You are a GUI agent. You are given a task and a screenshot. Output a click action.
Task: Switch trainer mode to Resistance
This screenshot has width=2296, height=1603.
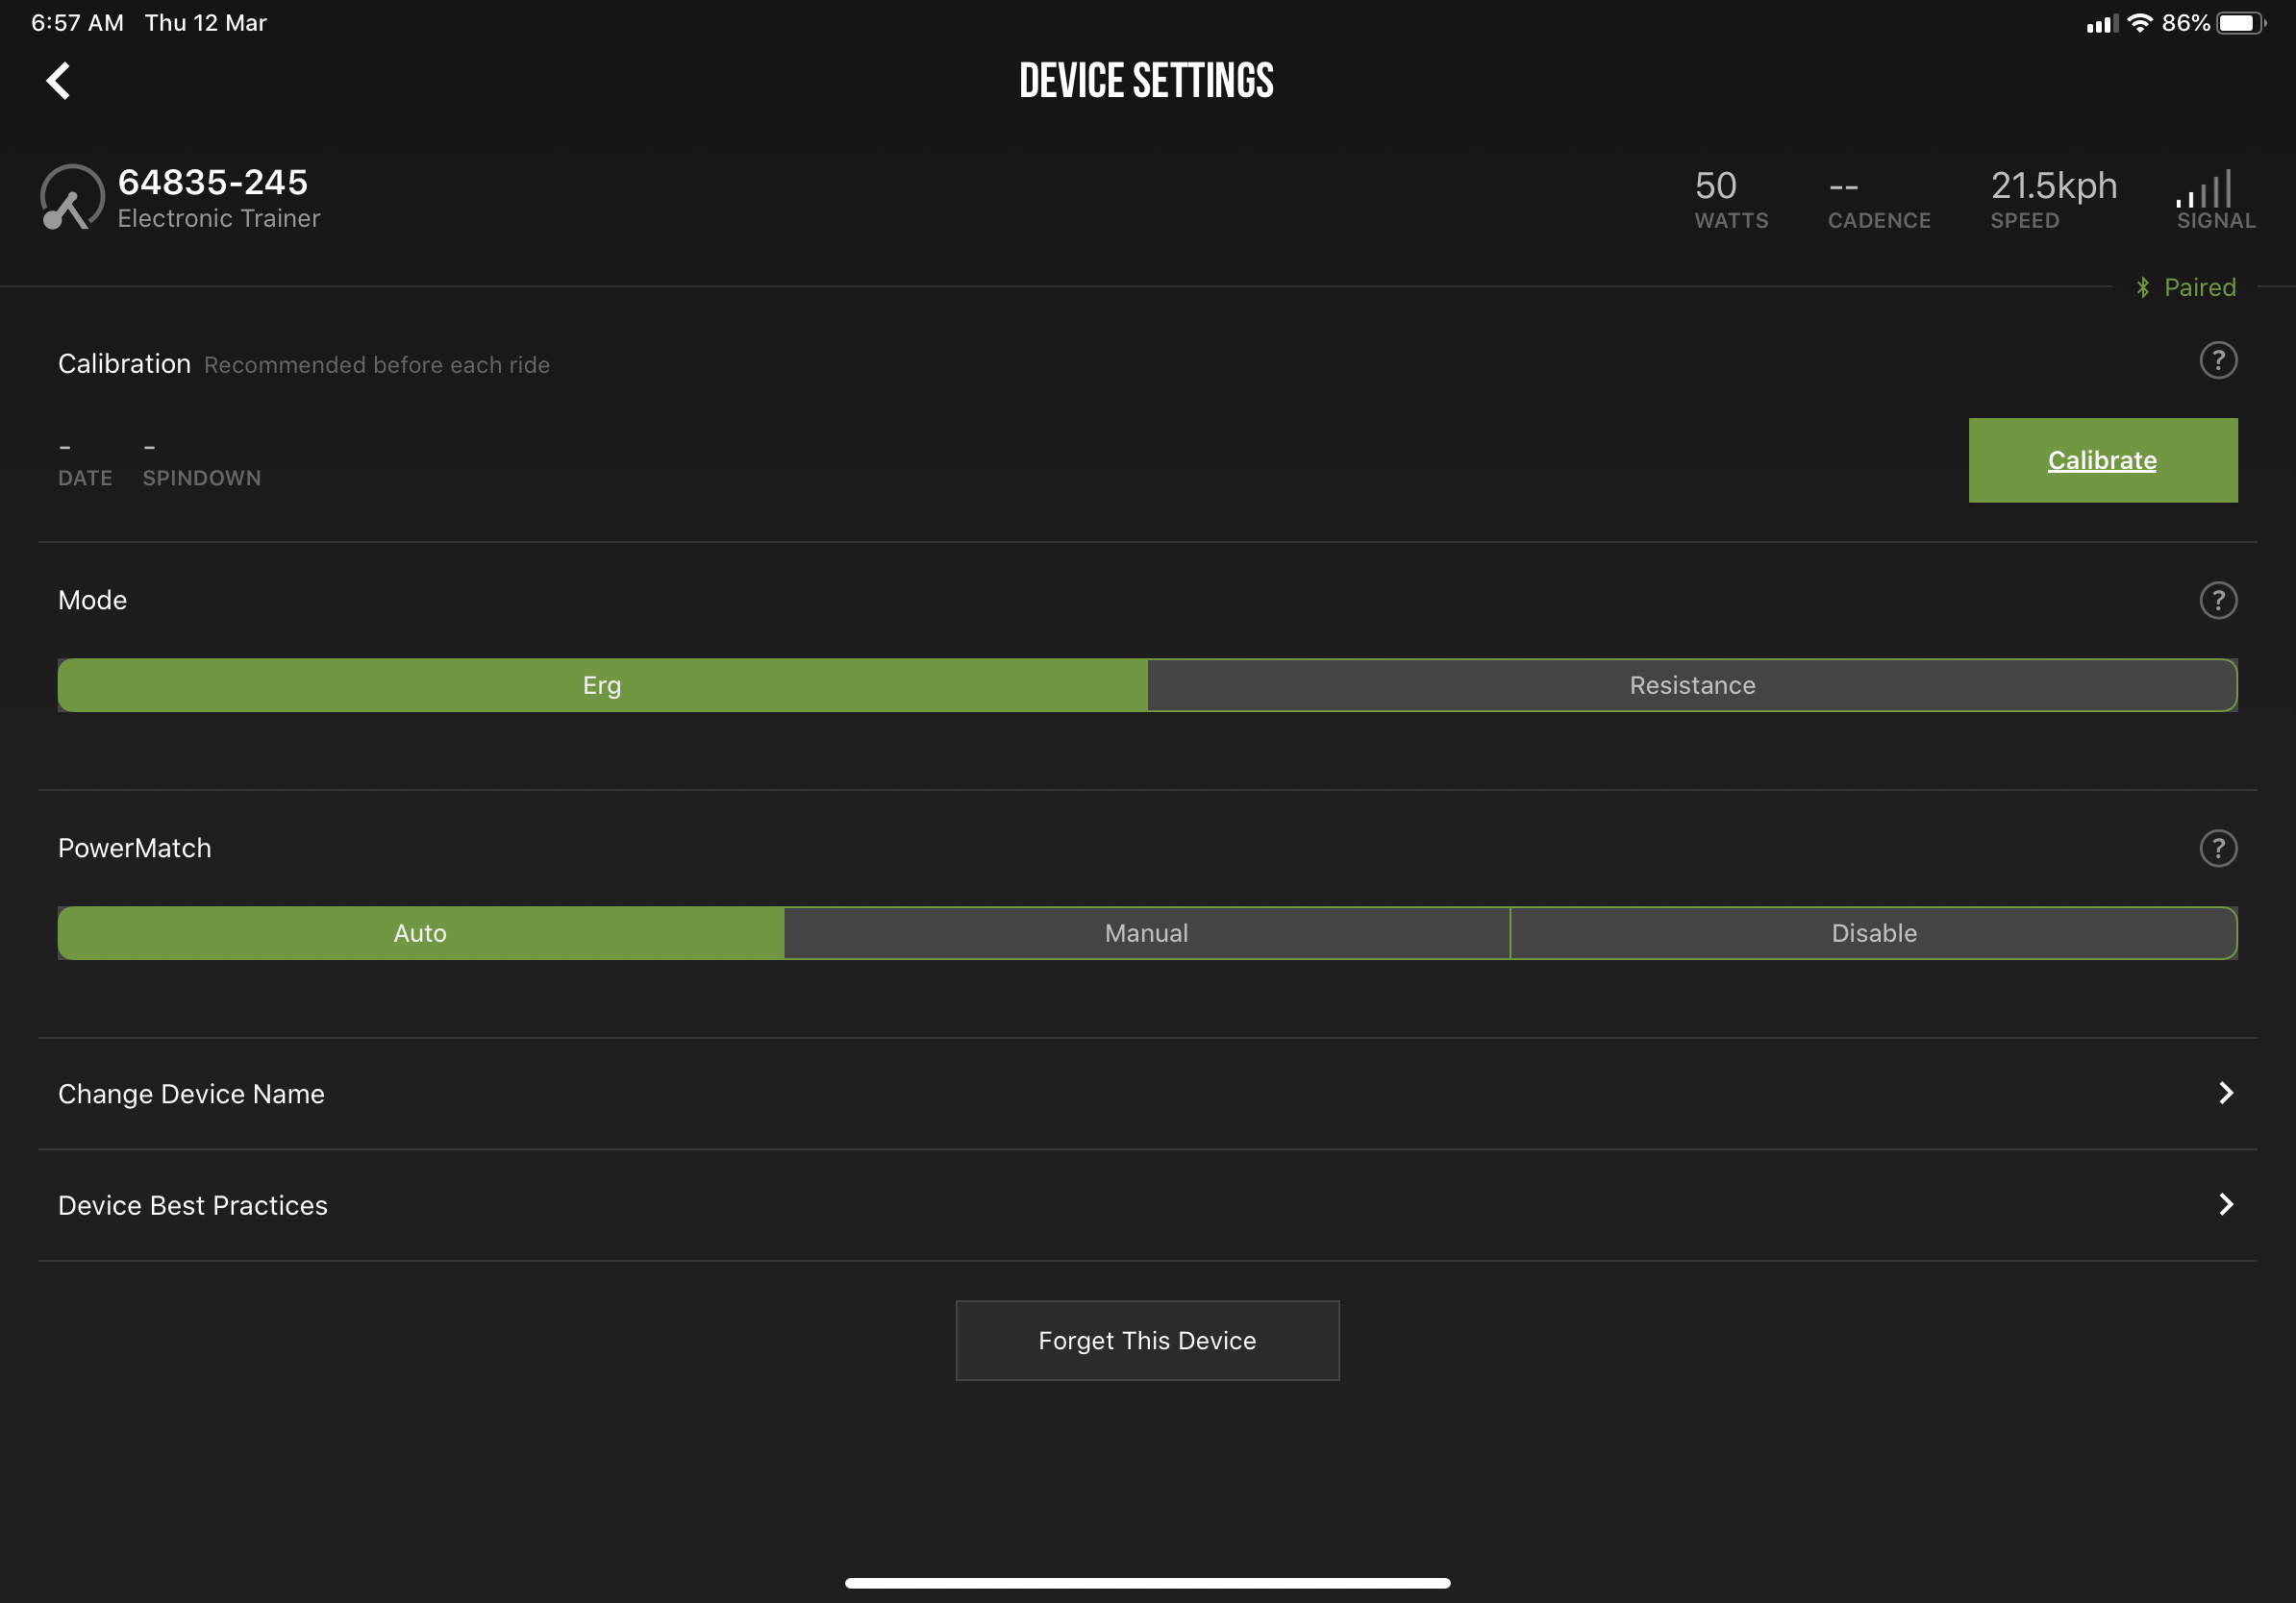coord(1691,685)
